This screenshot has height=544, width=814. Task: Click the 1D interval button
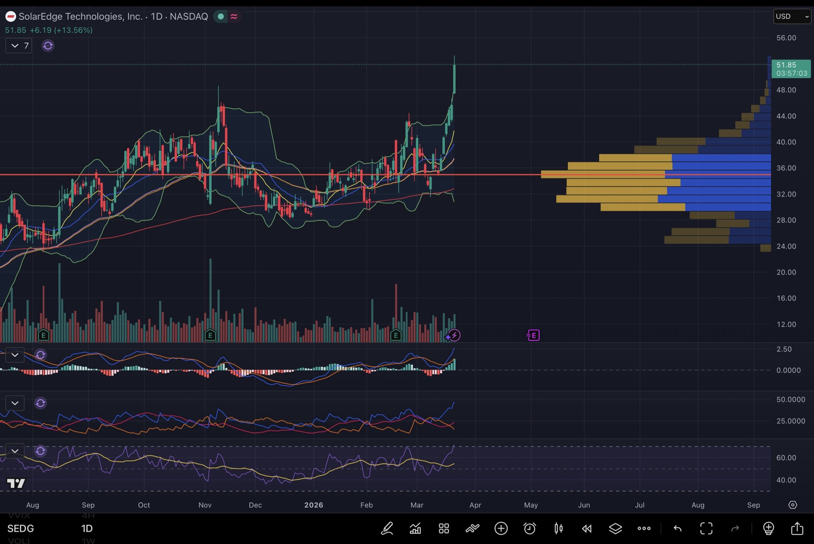tap(87, 529)
